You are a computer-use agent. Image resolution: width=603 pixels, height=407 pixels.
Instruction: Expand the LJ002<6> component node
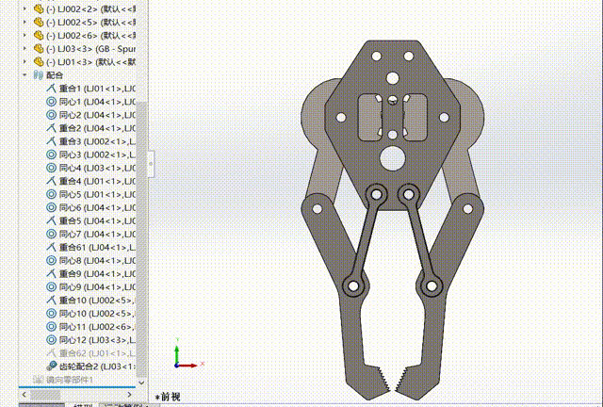click(x=24, y=35)
